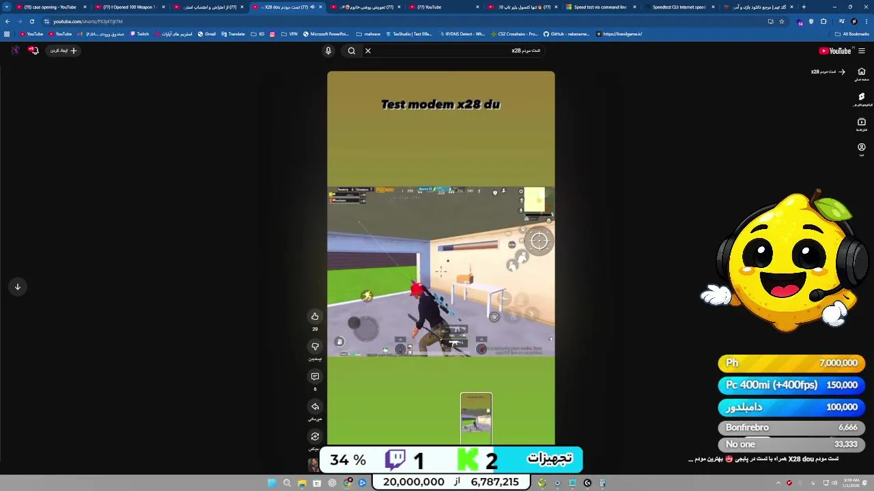The height and width of the screenshot is (491, 874).
Task: Switch to the Speed test via command line tab
Action: pyautogui.click(x=600, y=7)
